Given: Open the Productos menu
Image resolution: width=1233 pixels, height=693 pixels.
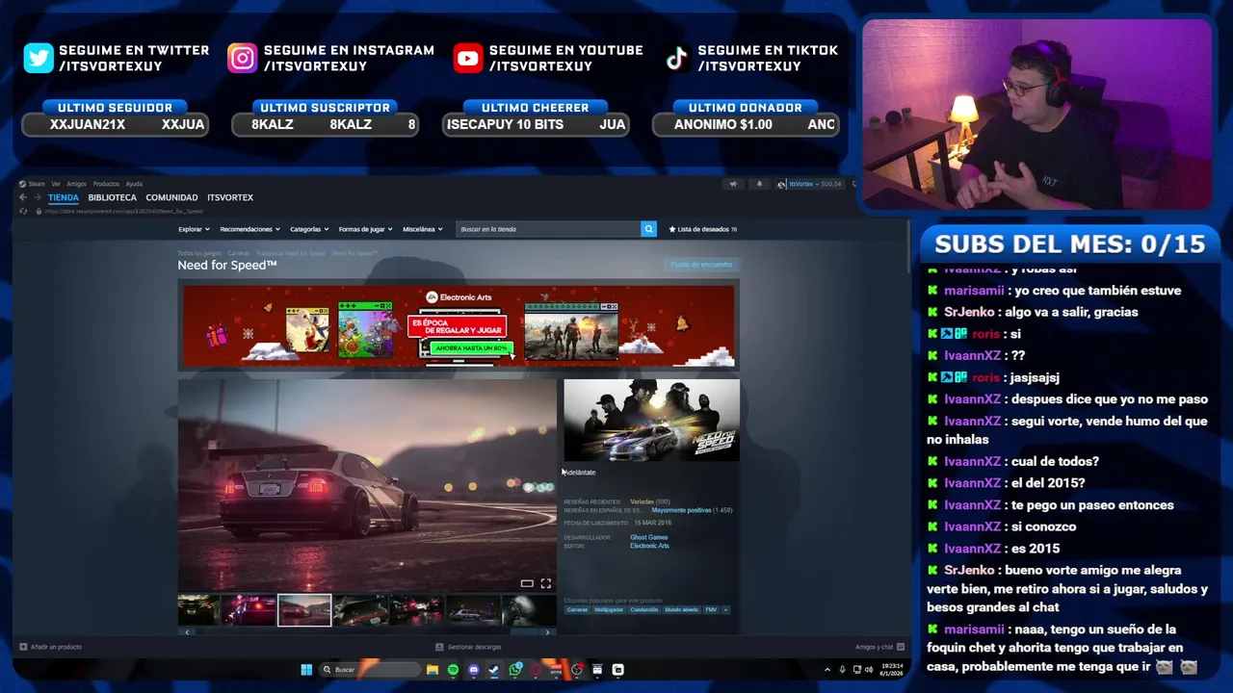Looking at the screenshot, I should tap(106, 184).
